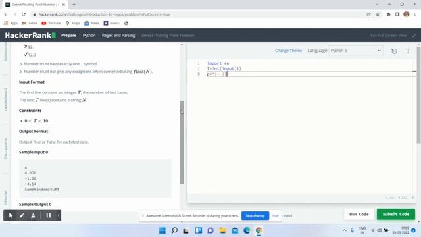421x237 pixels.
Task: Open Regex and Parsing breadcrumb
Action: 118,35
